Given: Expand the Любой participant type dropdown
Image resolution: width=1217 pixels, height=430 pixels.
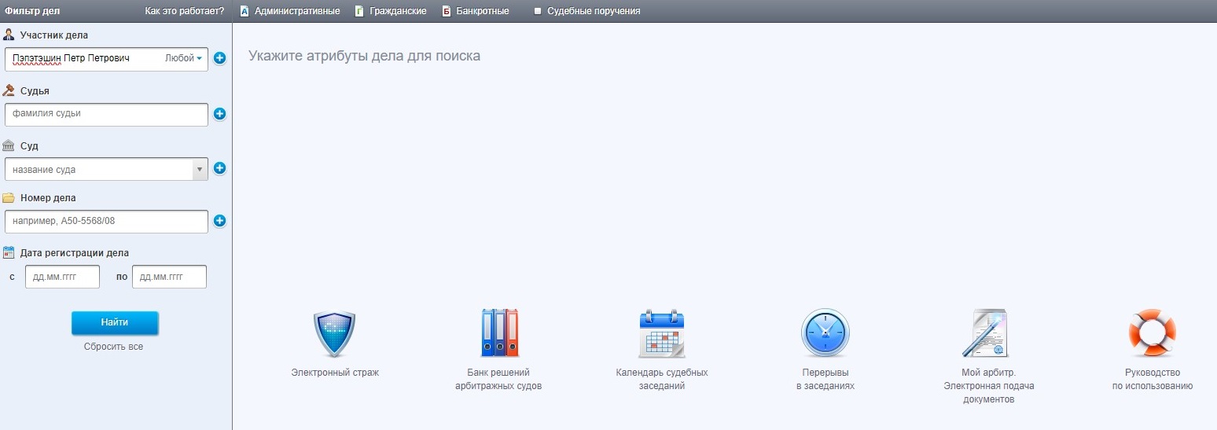Looking at the screenshot, I should (184, 58).
